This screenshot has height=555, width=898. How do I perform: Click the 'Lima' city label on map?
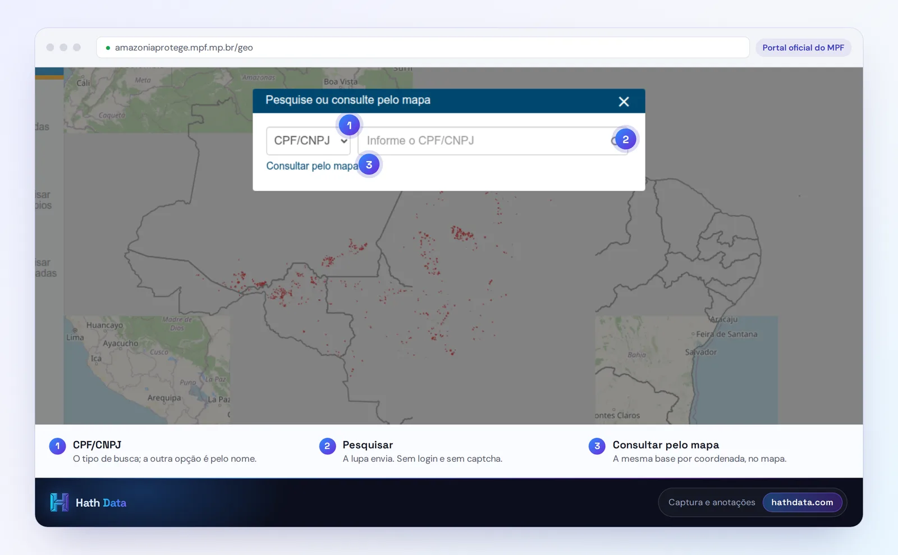75,338
